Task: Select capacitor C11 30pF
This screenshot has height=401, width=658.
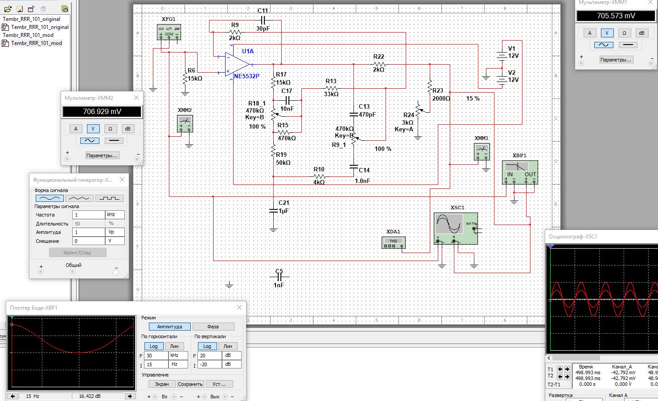Action: [x=263, y=20]
